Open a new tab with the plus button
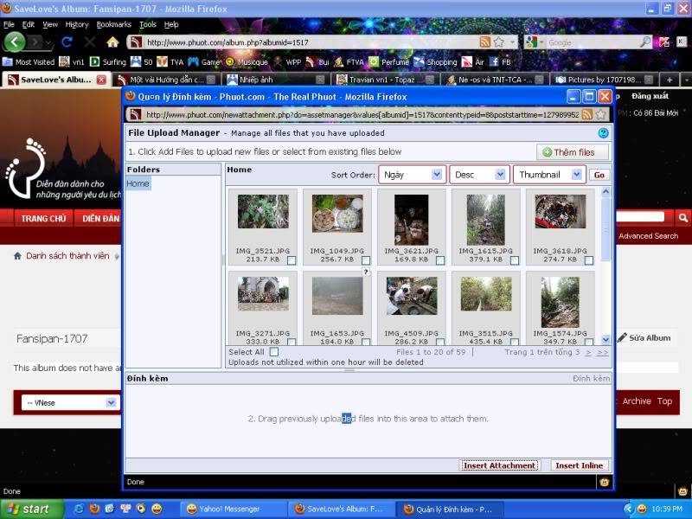Screen dimensions: 692x519 [670, 80]
